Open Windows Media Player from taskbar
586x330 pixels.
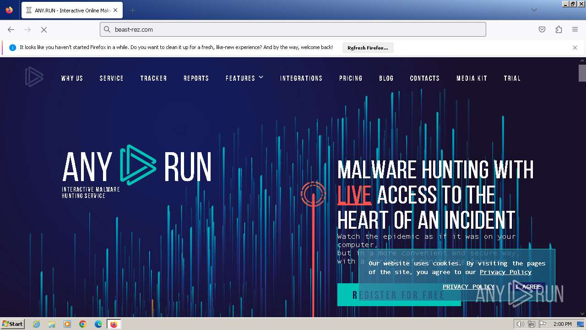[x=67, y=324]
